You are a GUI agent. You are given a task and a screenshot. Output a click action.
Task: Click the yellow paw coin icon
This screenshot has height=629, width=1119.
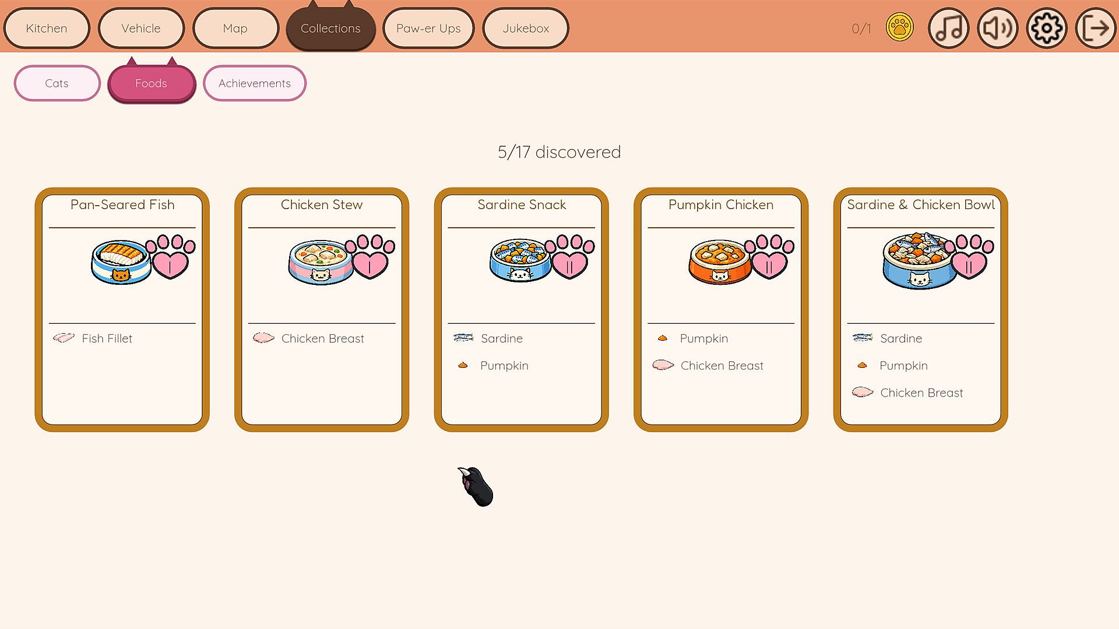coord(900,27)
